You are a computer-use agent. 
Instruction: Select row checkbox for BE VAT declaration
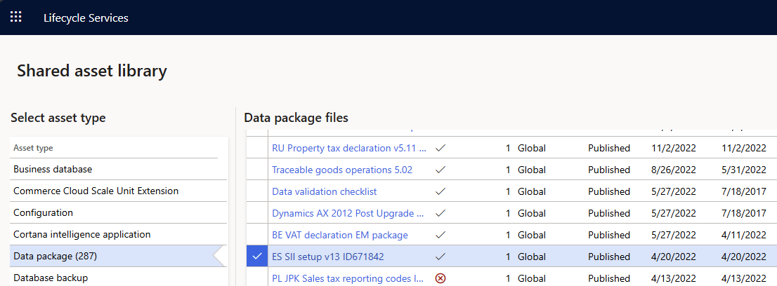pyautogui.click(x=256, y=235)
